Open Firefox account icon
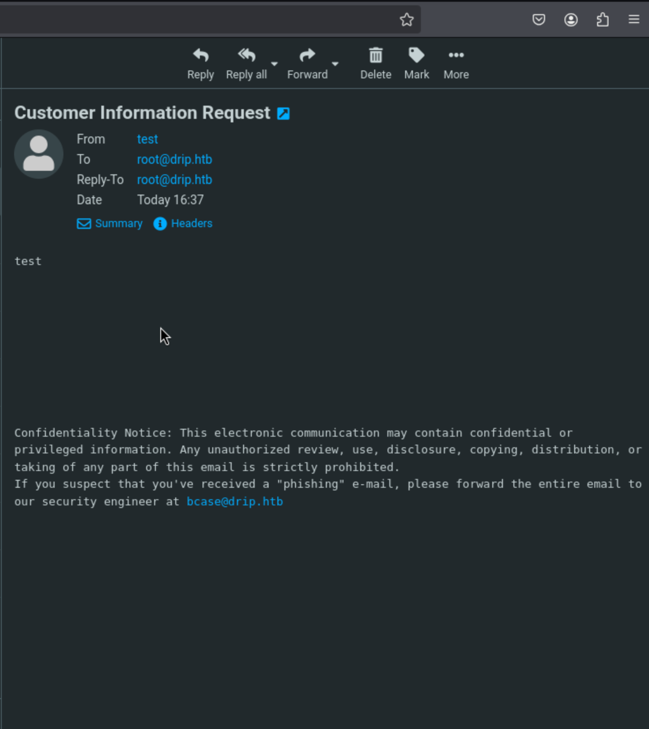This screenshot has width=649, height=729. tap(571, 20)
